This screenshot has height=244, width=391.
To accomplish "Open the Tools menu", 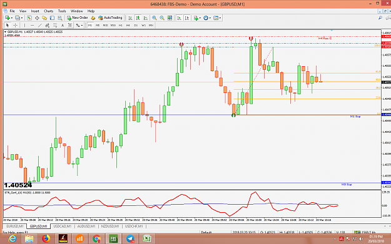I will pyautogui.click(x=62, y=11).
